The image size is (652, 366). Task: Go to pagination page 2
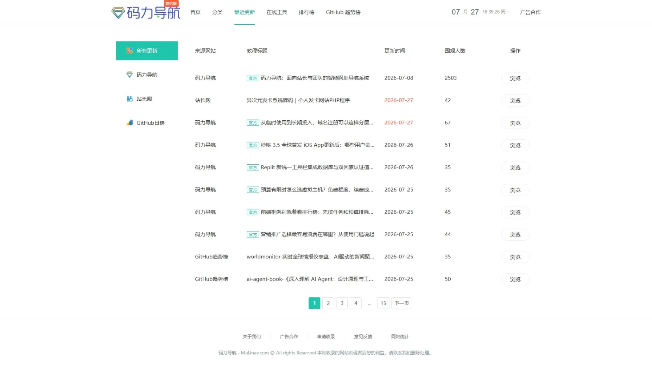point(328,303)
